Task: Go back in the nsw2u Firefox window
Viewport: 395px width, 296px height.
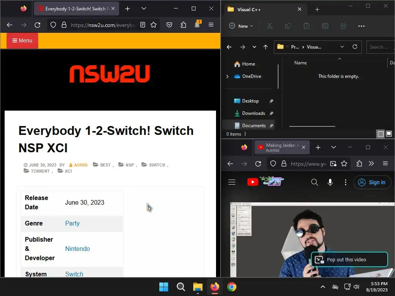Action: coord(10,25)
